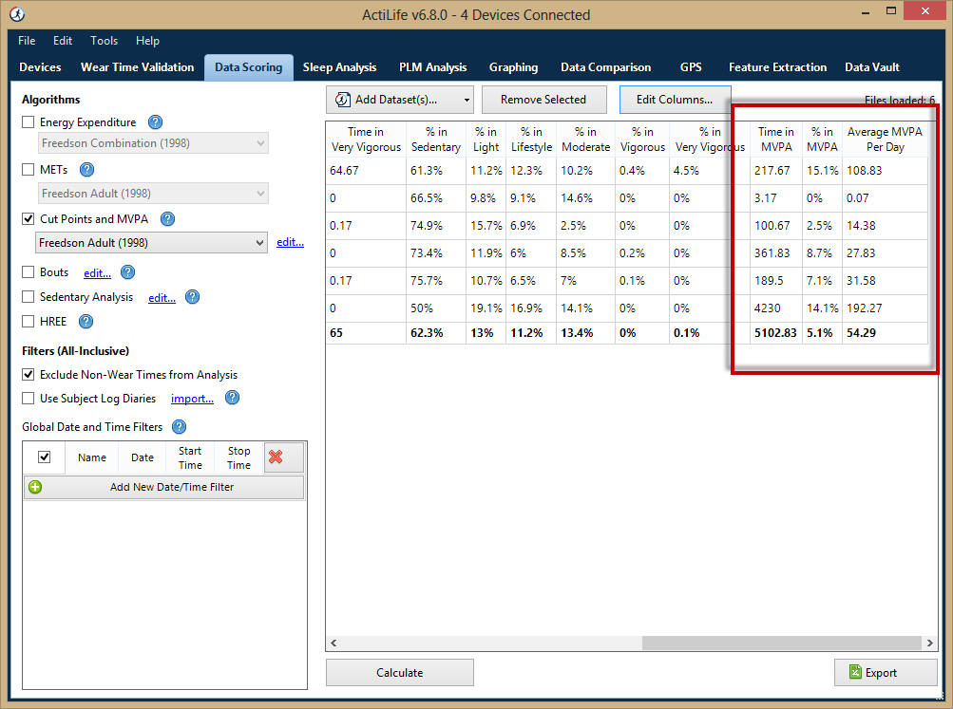Viewport: 953px width, 709px height.
Task: Click the green plus to add a Date/Time Filter
Action: (35, 487)
